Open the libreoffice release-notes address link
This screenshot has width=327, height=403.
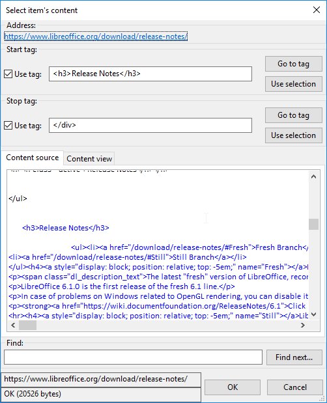coord(96,36)
